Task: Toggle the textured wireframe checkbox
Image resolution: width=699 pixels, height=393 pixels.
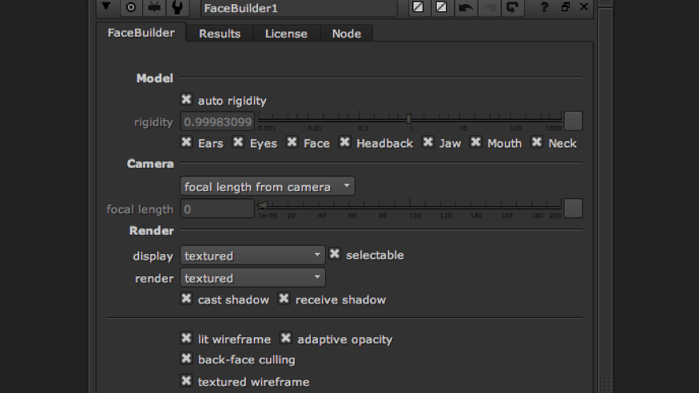Action: click(186, 380)
